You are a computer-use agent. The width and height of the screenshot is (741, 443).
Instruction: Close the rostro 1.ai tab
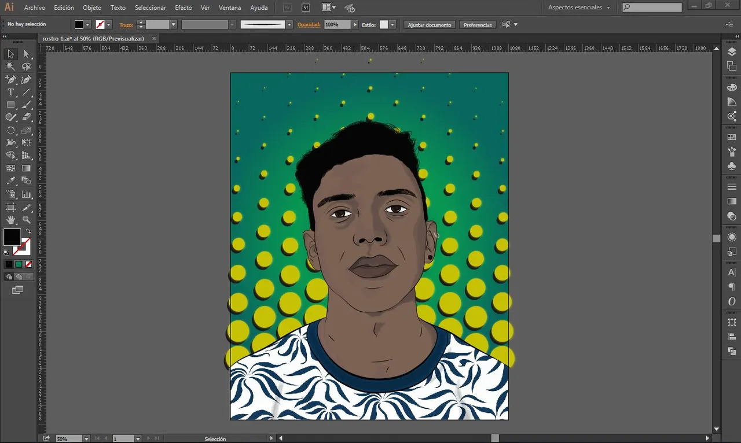(x=153, y=38)
